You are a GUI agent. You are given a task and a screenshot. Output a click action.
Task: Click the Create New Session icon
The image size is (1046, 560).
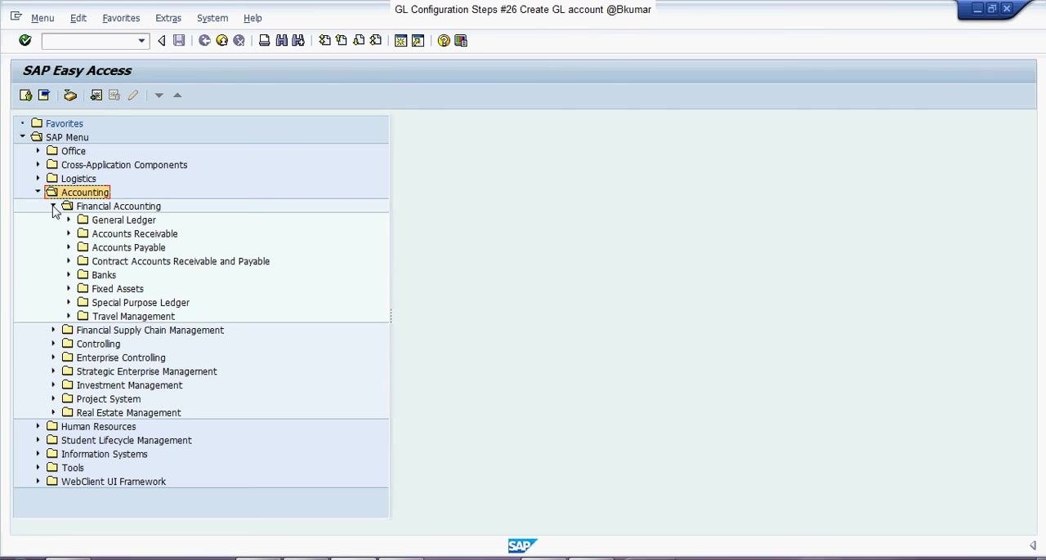(400, 41)
